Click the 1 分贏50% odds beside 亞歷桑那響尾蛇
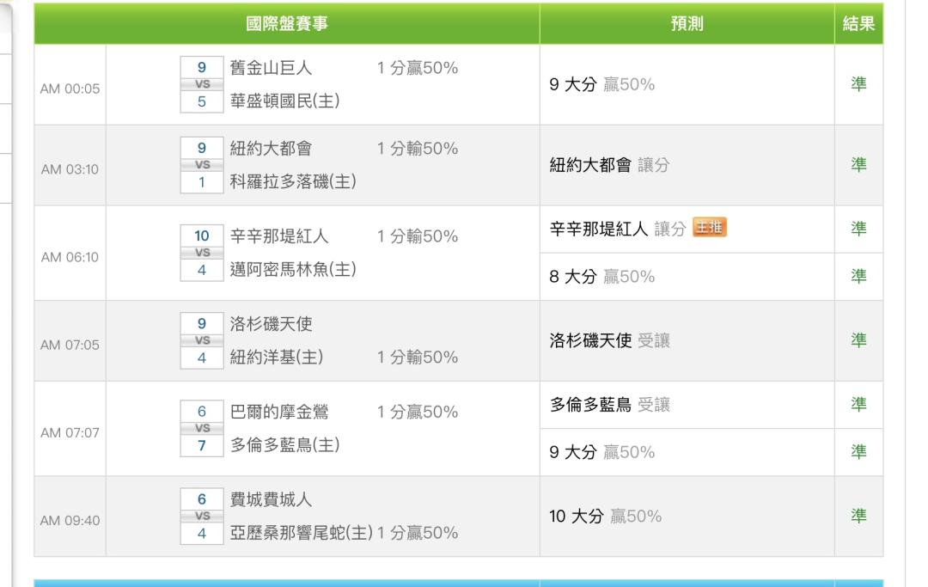Screen dimensions: 928x587 [418, 533]
